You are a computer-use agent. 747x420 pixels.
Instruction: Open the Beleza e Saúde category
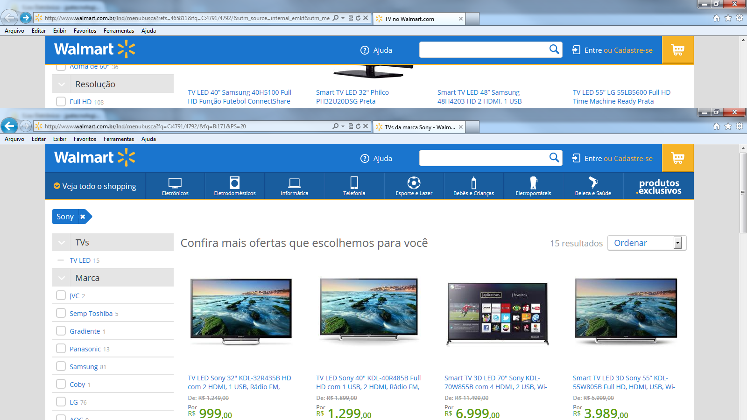tap(593, 186)
